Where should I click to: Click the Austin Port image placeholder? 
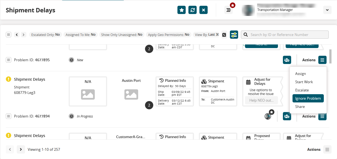(x=131, y=94)
